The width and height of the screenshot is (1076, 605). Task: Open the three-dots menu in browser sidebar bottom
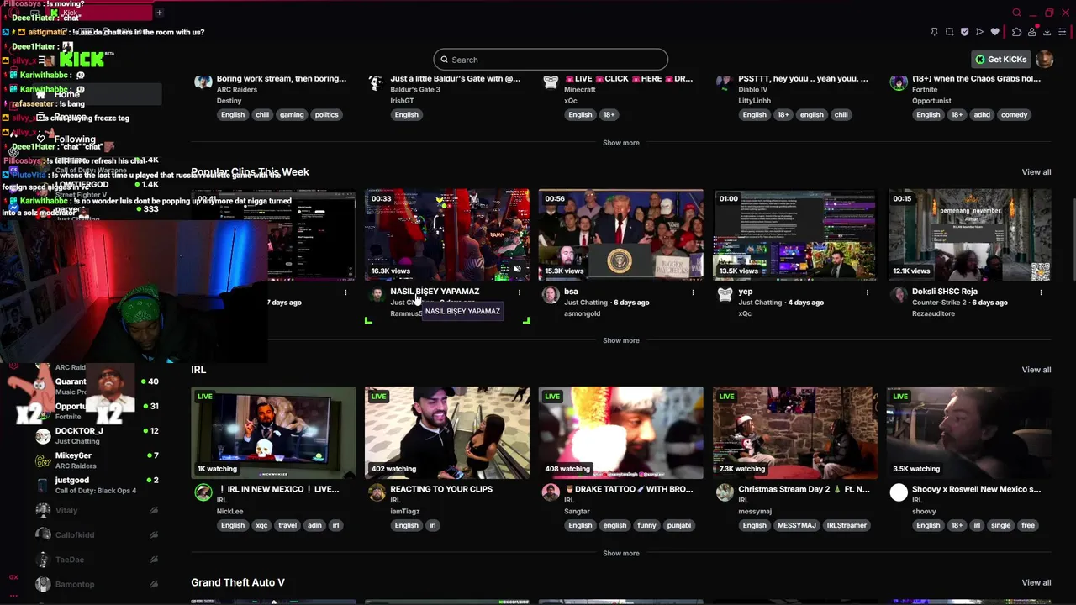click(x=13, y=594)
